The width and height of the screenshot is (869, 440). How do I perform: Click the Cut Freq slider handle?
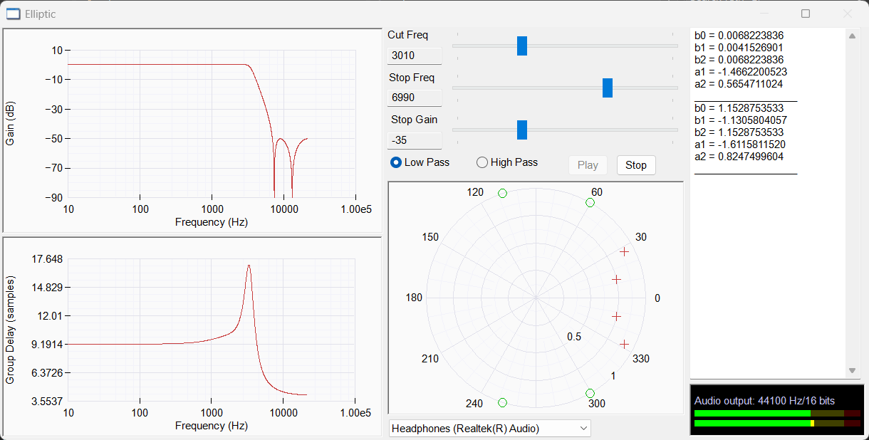coord(522,46)
